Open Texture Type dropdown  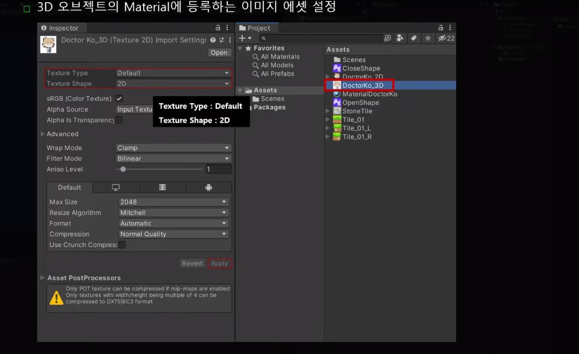tap(173, 73)
